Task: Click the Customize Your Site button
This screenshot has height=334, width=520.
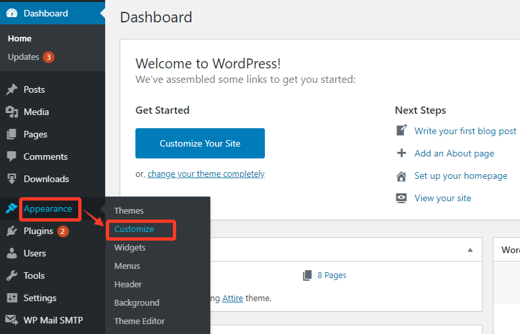Action: [x=200, y=143]
